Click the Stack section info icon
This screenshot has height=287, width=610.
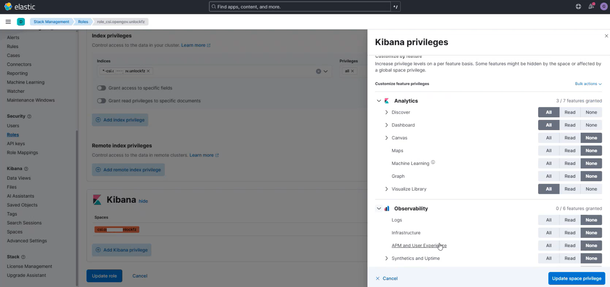coord(23,257)
